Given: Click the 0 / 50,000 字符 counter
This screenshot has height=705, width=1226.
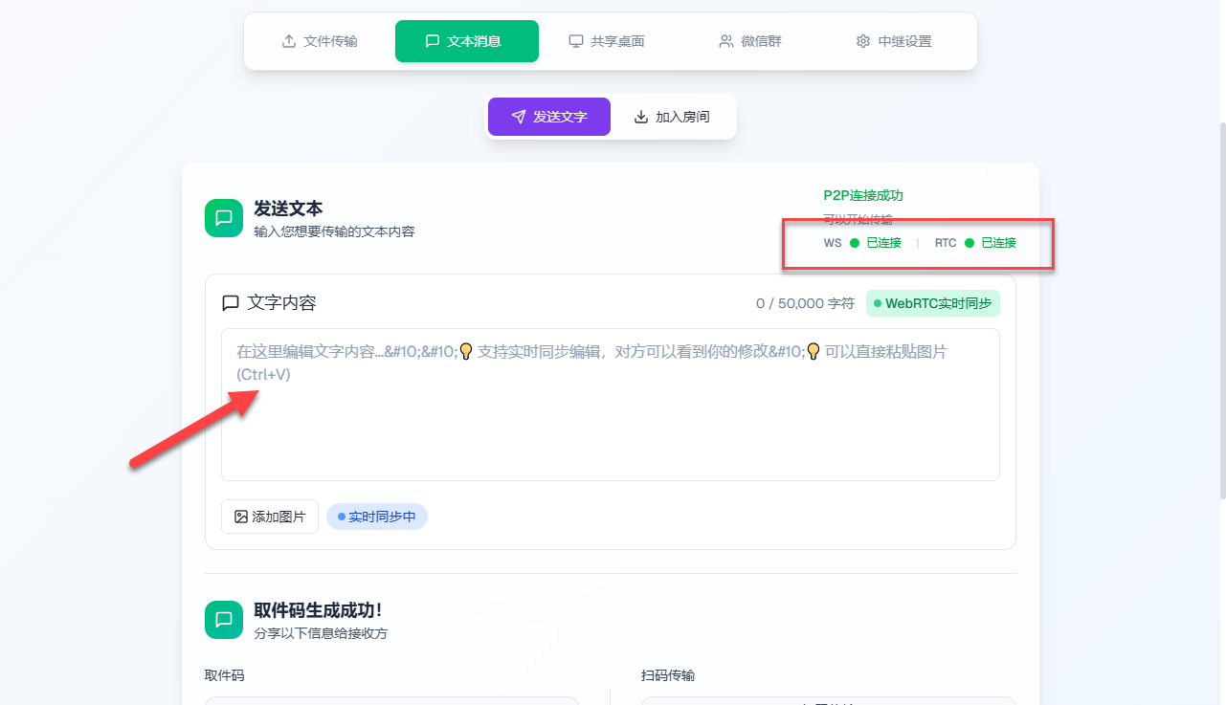Looking at the screenshot, I should pyautogui.click(x=805, y=303).
